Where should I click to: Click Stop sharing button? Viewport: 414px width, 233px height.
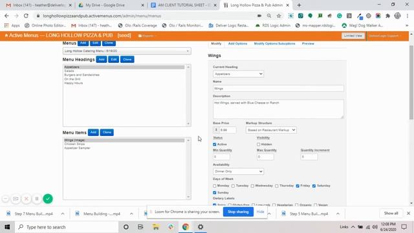238,212
